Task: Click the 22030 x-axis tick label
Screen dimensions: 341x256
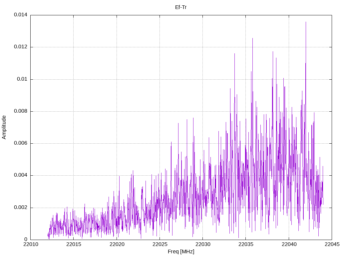Action: pos(203,244)
